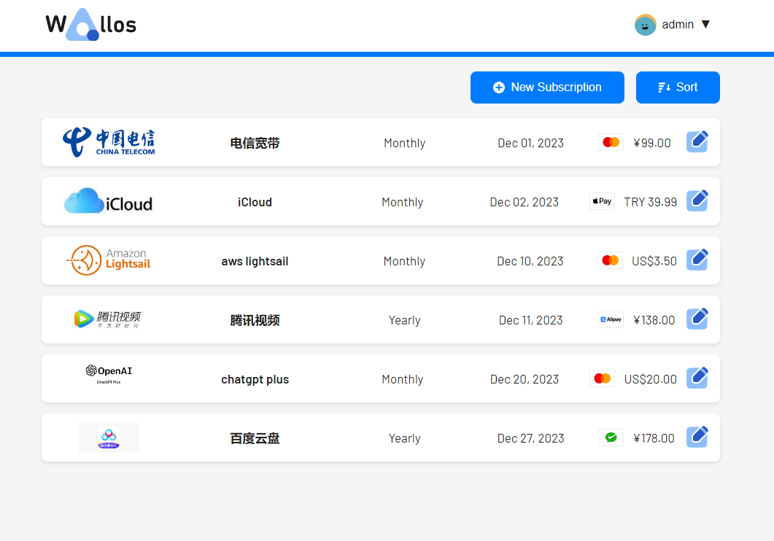Viewport: 774px width, 541px height.
Task: Click the US$3.50 price on aws lightsail
Action: tap(654, 261)
